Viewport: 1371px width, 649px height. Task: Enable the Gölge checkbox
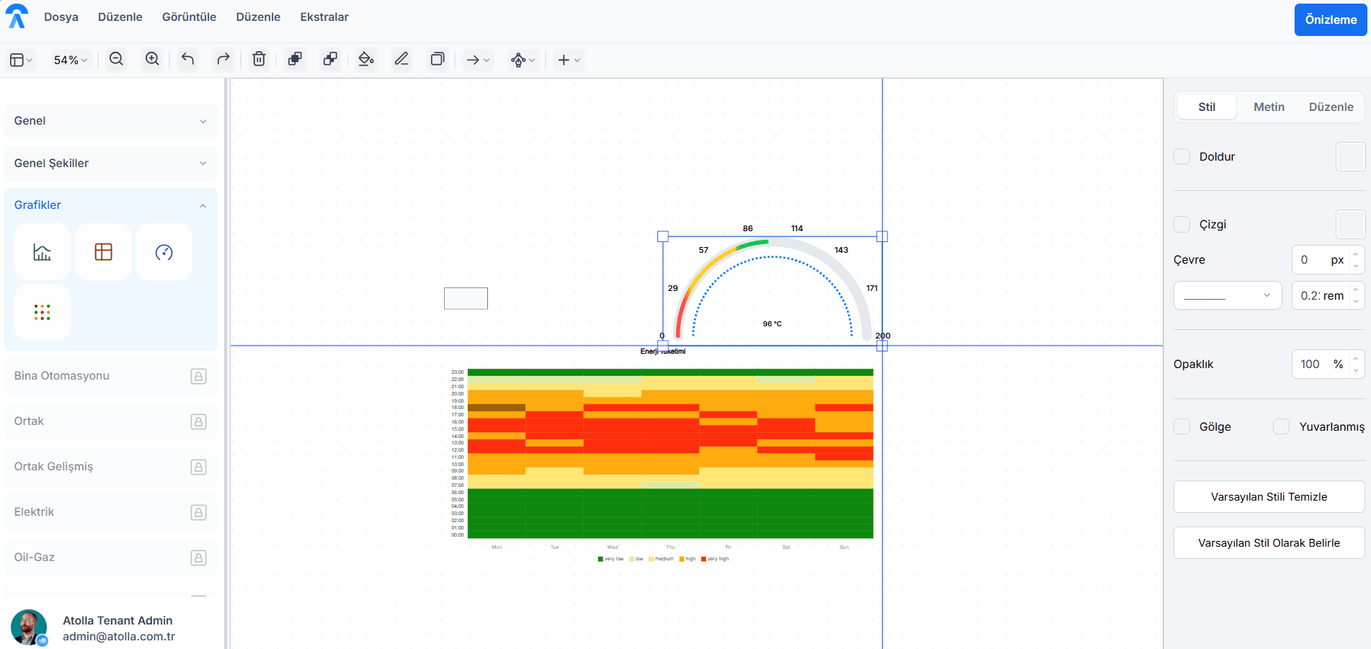point(1182,426)
